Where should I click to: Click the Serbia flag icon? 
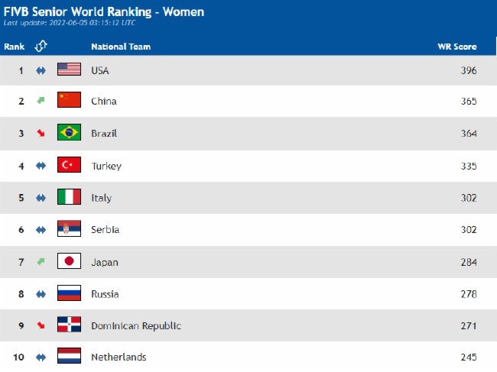tap(69, 228)
